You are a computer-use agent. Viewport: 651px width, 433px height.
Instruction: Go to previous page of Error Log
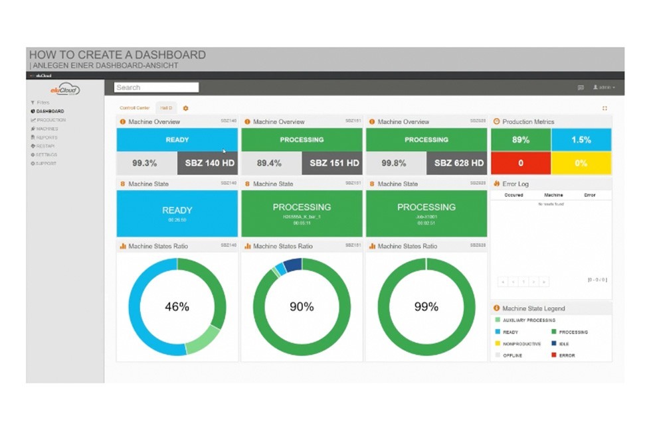coord(513,282)
